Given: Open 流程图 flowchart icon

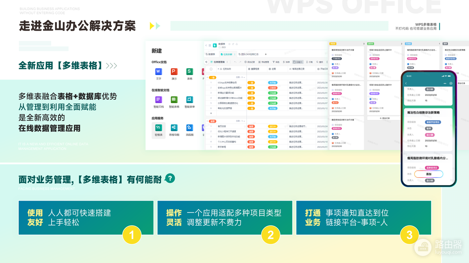Looking at the screenshot, I should (190, 127).
